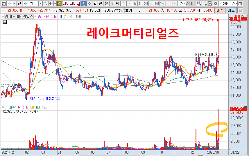Click the 매수 buy button
Viewport: 249px width, 156px height.
pyautogui.click(x=220, y=10)
